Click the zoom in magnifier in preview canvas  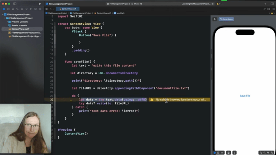point(268,153)
